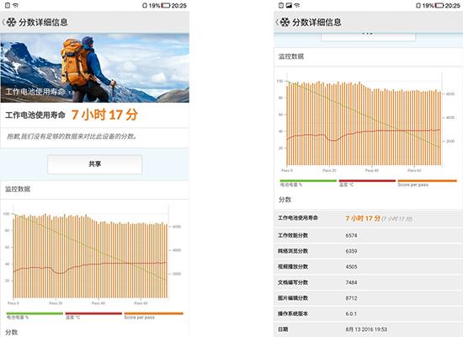Tap the first notification icon in right status bar
This screenshot has width=463, height=337.
tap(281, 5)
